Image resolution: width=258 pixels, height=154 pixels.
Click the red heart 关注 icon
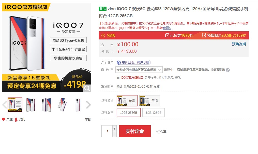(x=4, y=119)
